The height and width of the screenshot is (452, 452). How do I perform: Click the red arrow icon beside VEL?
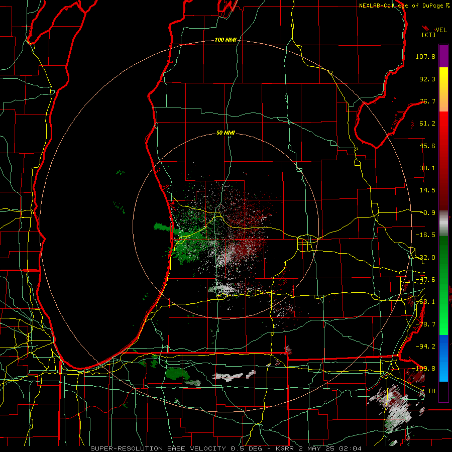click(x=425, y=28)
